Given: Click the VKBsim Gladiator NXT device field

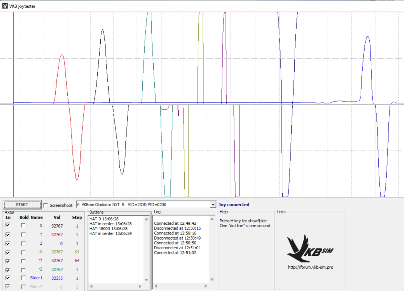Looking at the screenshot, I should (142, 205).
